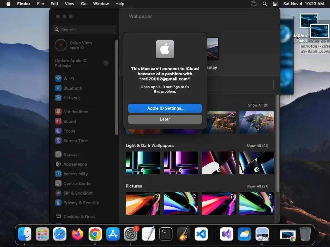Launch Google Chrome from the Dock
The height and width of the screenshot is (247, 330).
coord(95,234)
